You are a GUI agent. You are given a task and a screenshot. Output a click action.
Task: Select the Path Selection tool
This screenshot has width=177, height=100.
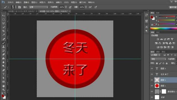pyautogui.click(x=4, y=78)
